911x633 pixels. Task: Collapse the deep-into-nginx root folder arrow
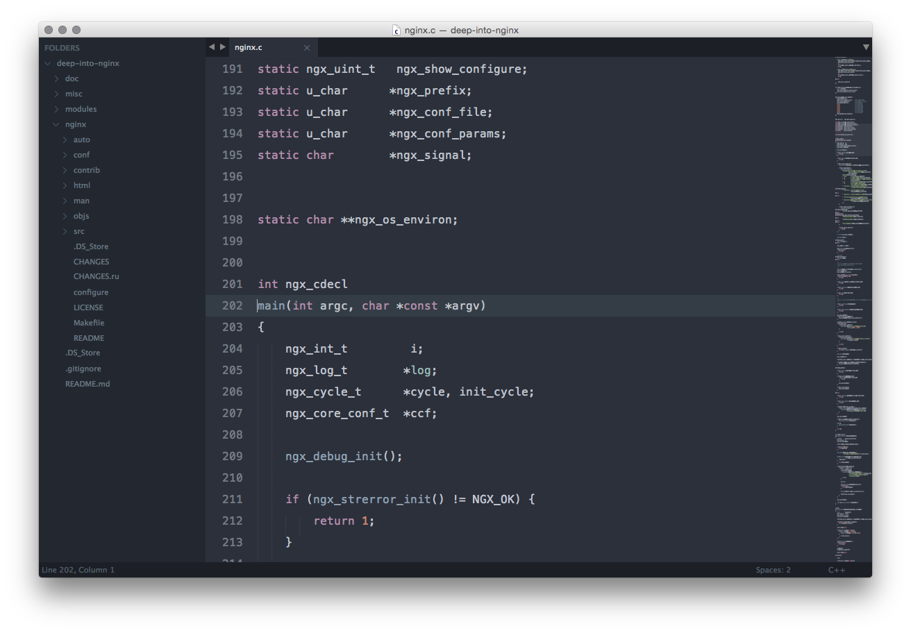[x=48, y=63]
